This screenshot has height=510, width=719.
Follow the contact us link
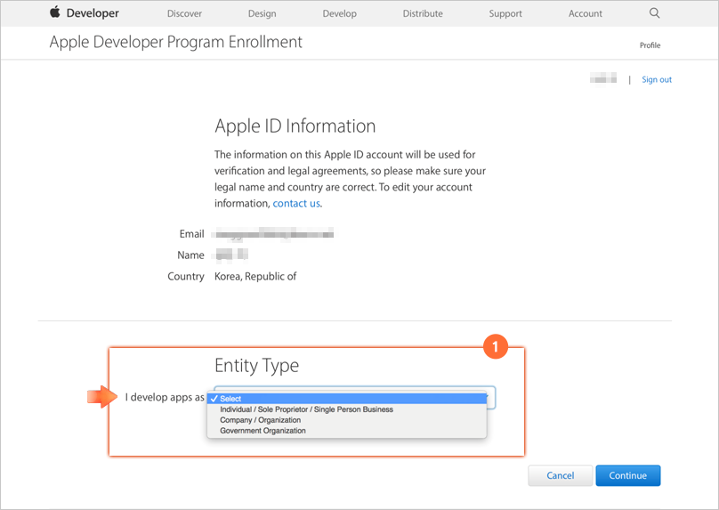[296, 203]
